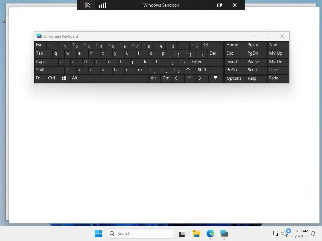Viewport: 322px width, 241px height.
Task: Tap the End key
Action: tap(235, 54)
